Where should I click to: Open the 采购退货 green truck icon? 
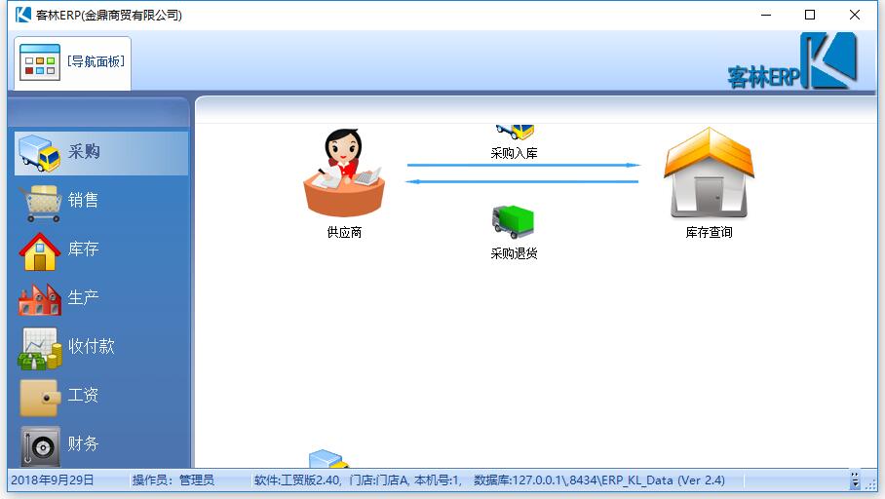513,222
